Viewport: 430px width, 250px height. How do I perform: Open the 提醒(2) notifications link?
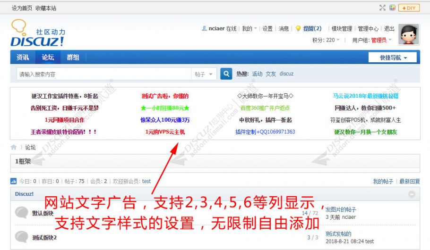tap(312, 28)
